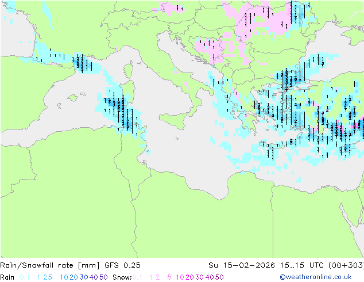364x282 pixels.
Task: Pick the Snow legend value 5
Action: click(169, 277)
